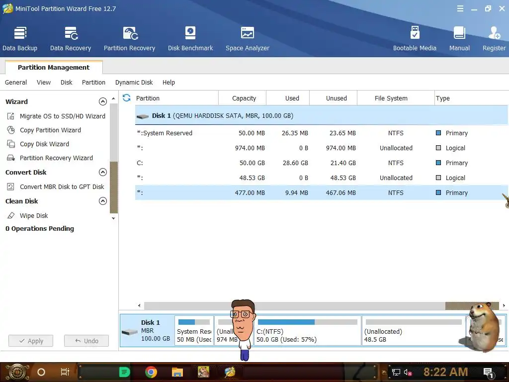This screenshot has width=509, height=382.
Task: Click MiniTool icon on the taskbar
Action: (230, 372)
